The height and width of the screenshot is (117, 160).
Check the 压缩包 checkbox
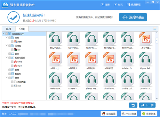coord(10,46)
